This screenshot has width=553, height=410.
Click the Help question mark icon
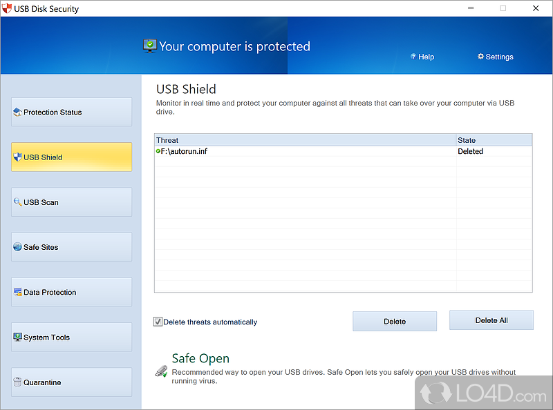click(413, 57)
